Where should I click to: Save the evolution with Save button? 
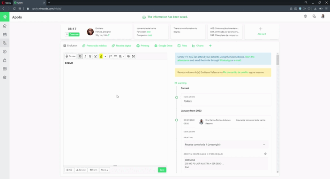click(162, 170)
